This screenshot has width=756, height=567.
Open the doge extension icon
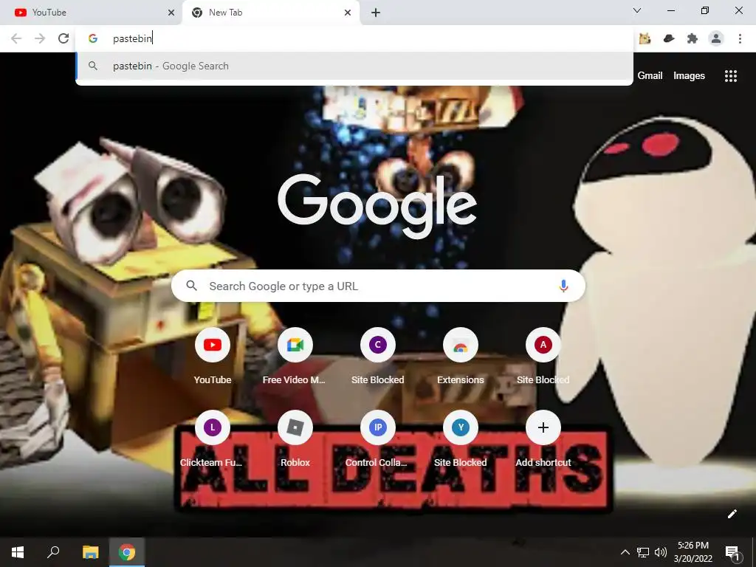[645, 38]
